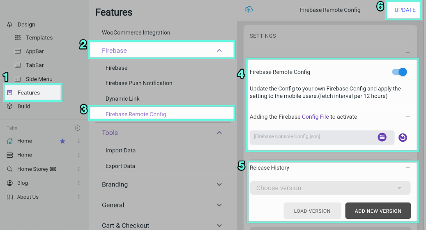Collapse the Firebase section chevron
Viewport: 426px width, 230px height.
coord(219,51)
